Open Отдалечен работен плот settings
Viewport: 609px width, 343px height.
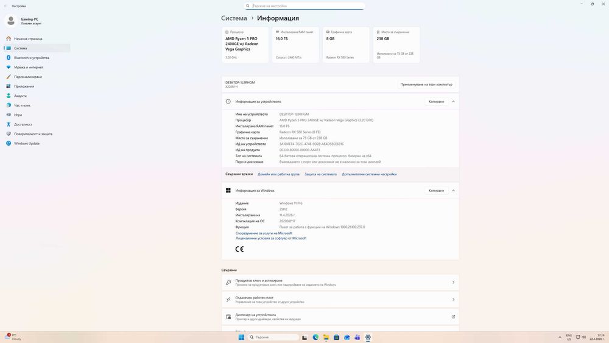point(340,300)
